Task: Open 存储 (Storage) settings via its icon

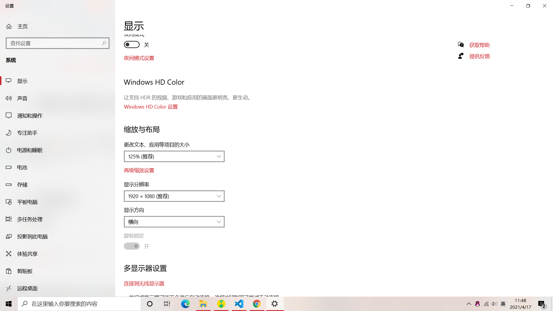Action: [x=8, y=184]
